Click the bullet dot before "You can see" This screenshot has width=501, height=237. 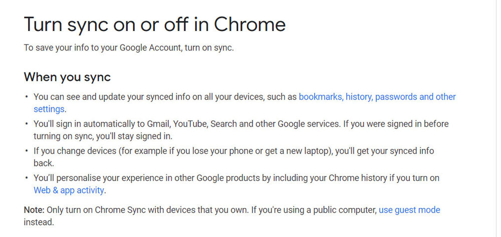27,96
